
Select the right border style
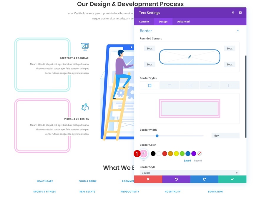[x=190, y=86]
